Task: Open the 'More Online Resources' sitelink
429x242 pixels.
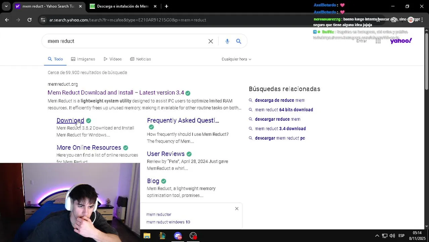Action: pos(89,148)
